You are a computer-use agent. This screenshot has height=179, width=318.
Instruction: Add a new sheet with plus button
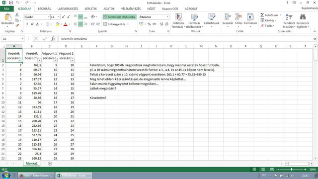50,164
